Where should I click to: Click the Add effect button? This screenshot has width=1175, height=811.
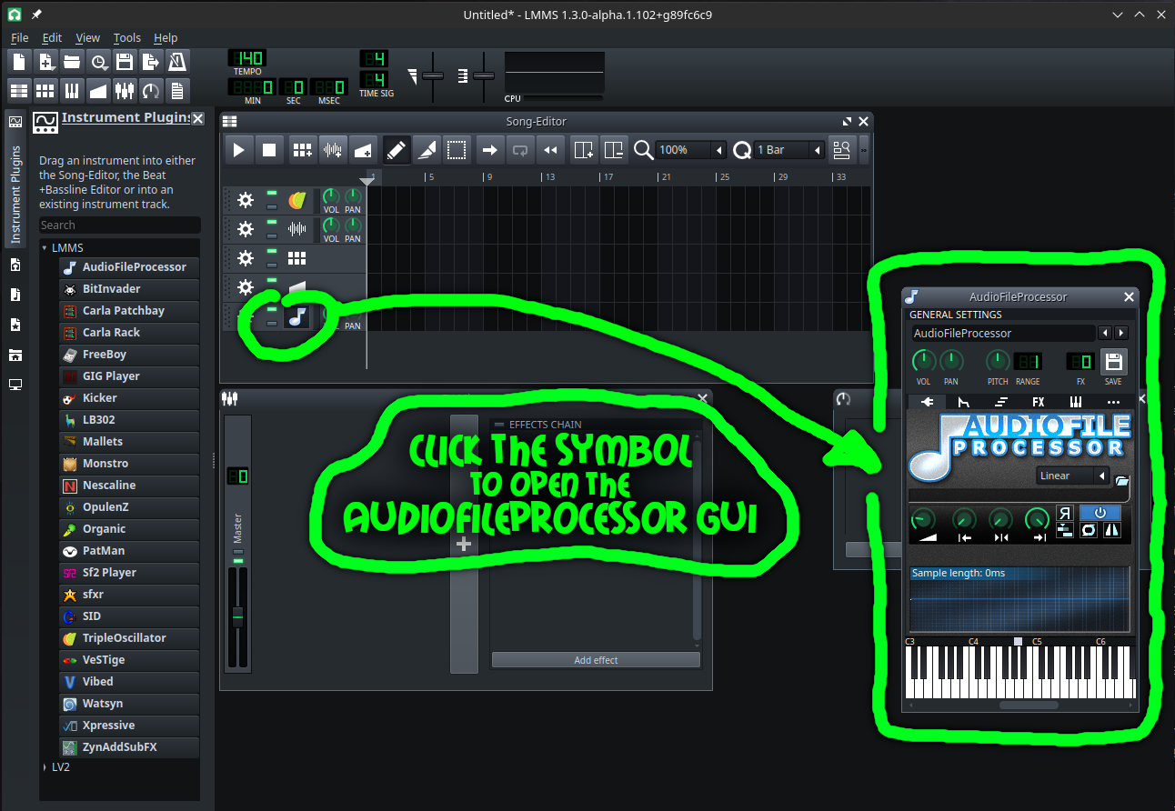(595, 659)
